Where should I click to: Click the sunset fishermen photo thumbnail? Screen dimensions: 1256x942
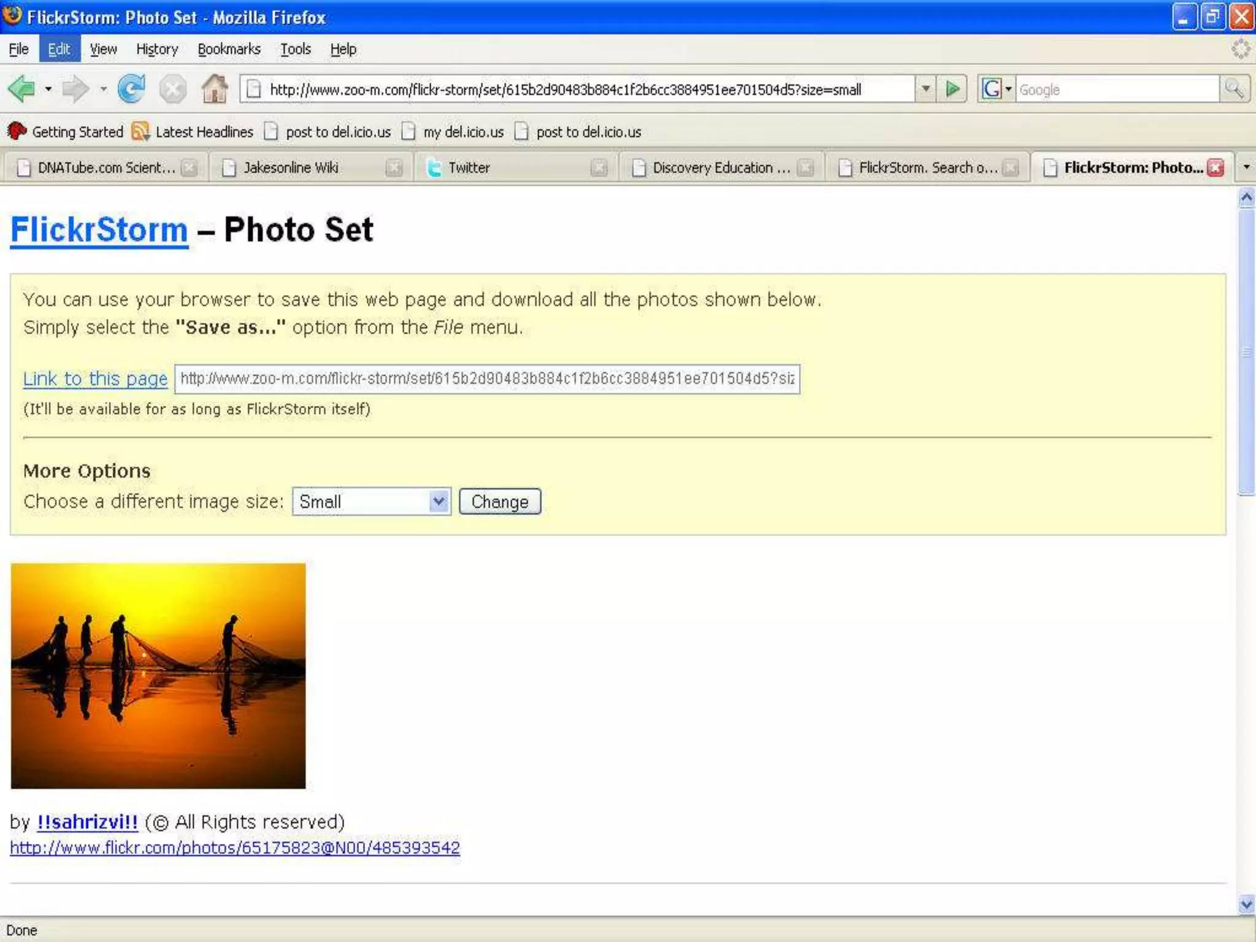click(x=158, y=676)
